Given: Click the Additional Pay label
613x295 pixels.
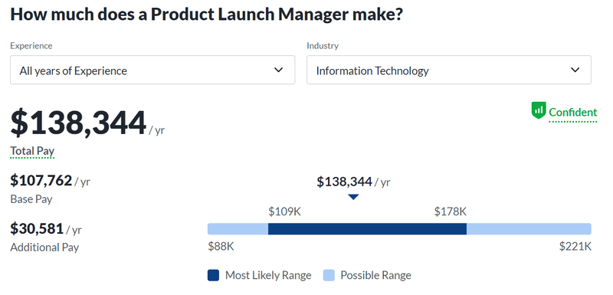Looking at the screenshot, I should (x=44, y=247).
